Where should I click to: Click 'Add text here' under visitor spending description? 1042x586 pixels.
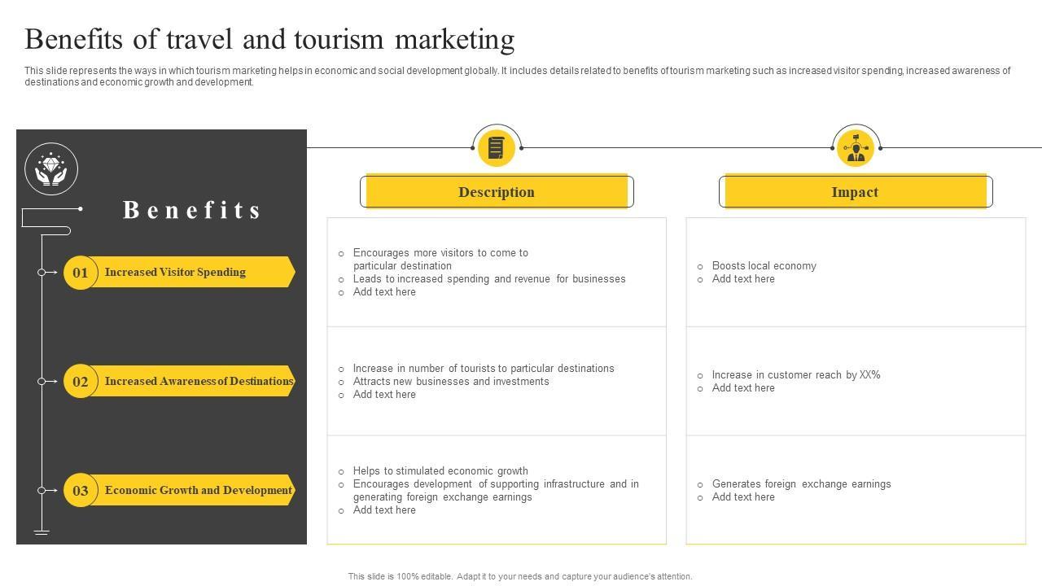pyautogui.click(x=384, y=292)
